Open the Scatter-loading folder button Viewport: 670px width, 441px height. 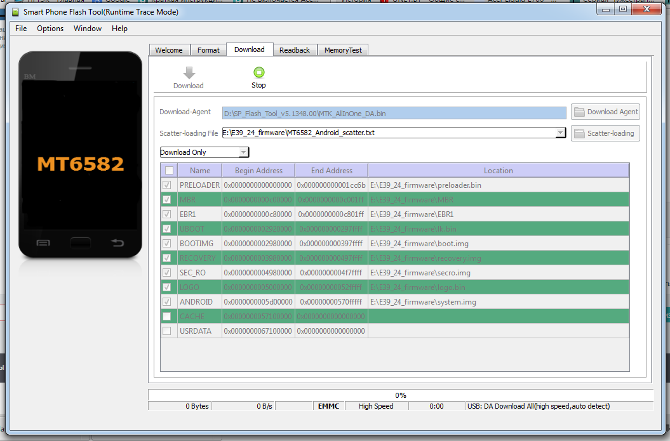pos(605,133)
